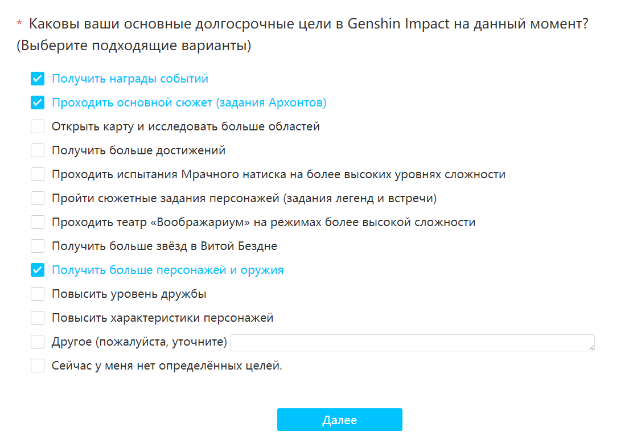Click the "Получить награды событий" label text
Viewport: 637px width, 443px height.
(x=130, y=79)
